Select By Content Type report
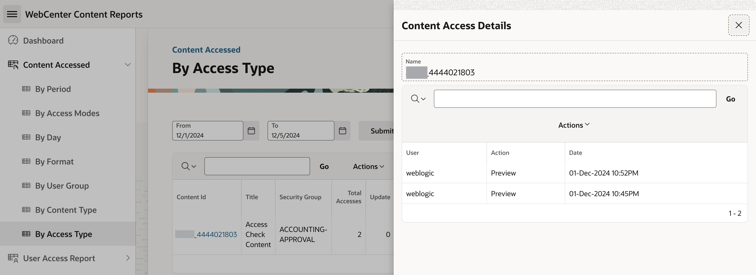This screenshot has height=275, width=756. point(66,210)
